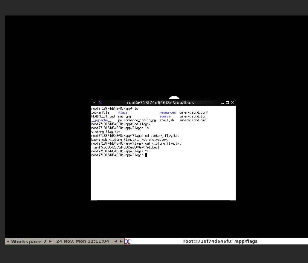Image resolution: width=308 pixels, height=263 pixels.
Task: Select the terminal entry in the taskbar
Action: click(220, 241)
